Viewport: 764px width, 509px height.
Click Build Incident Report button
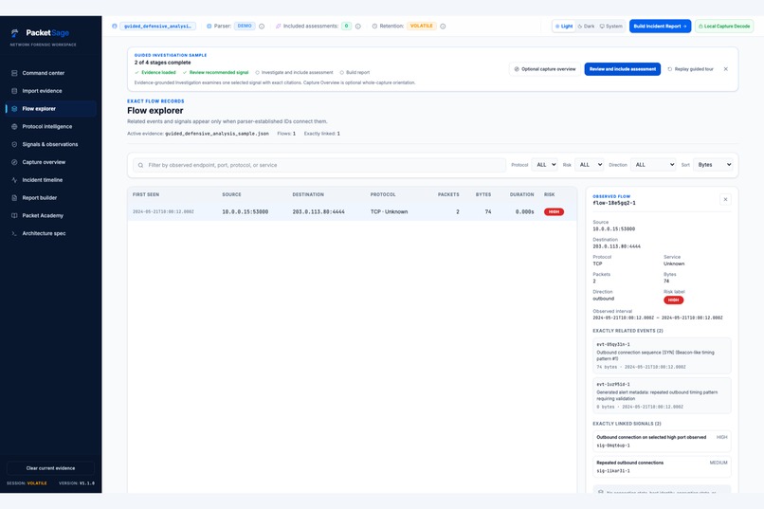(x=660, y=27)
